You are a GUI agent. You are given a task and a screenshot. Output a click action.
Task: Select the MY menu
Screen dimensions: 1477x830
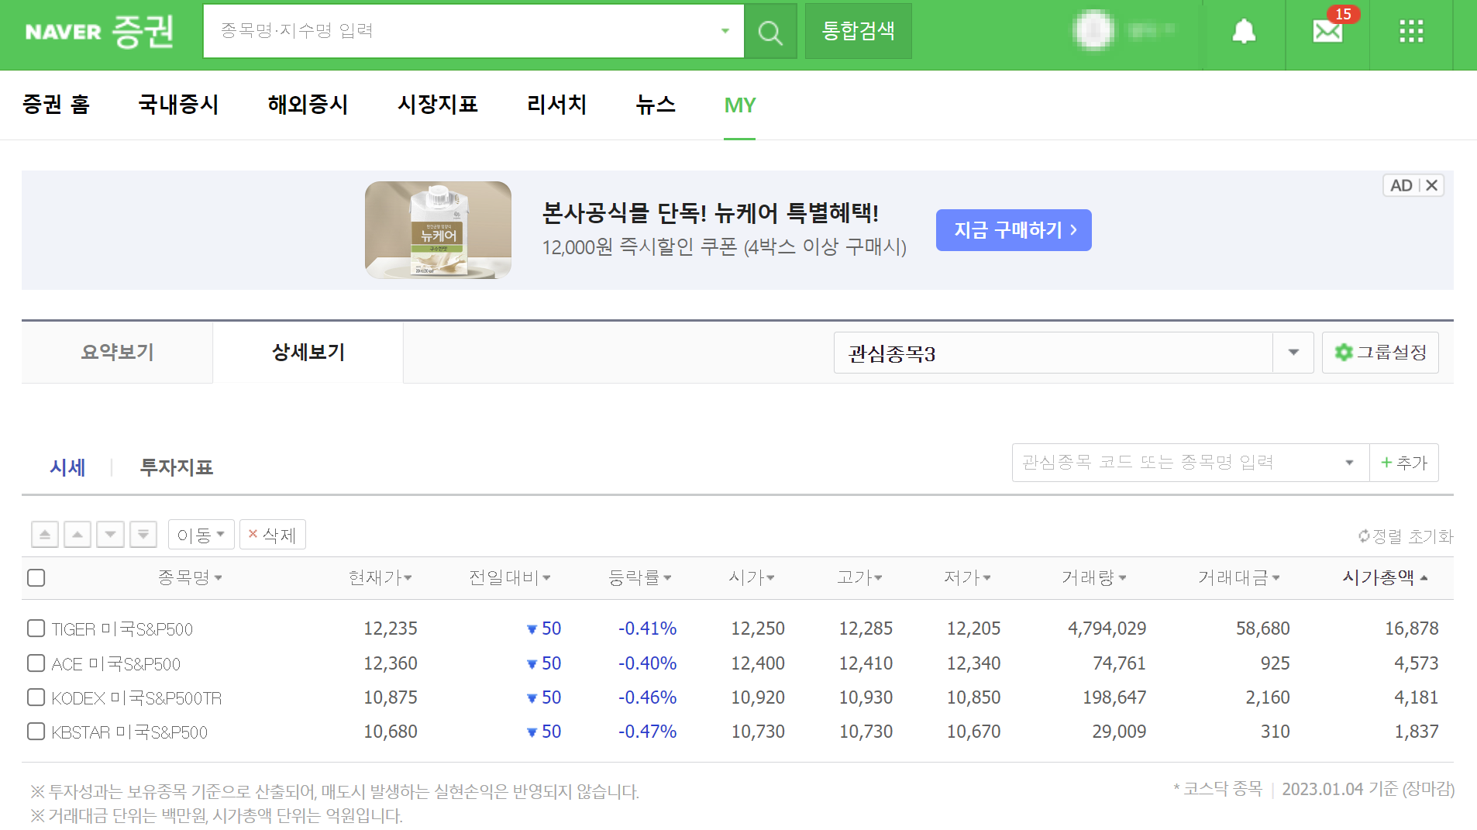[739, 105]
